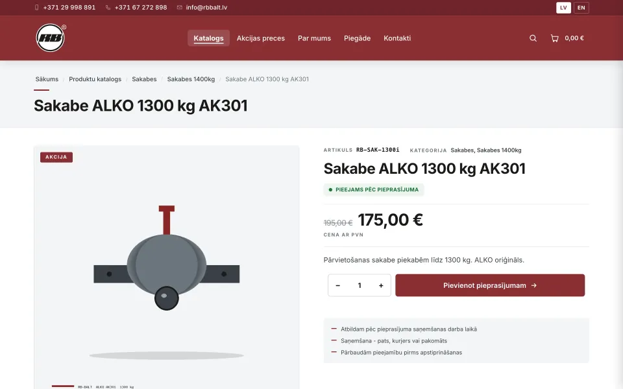Open Sakabes 1400kg category link beside Kategorija
The image size is (623, 389).
tap(499, 150)
